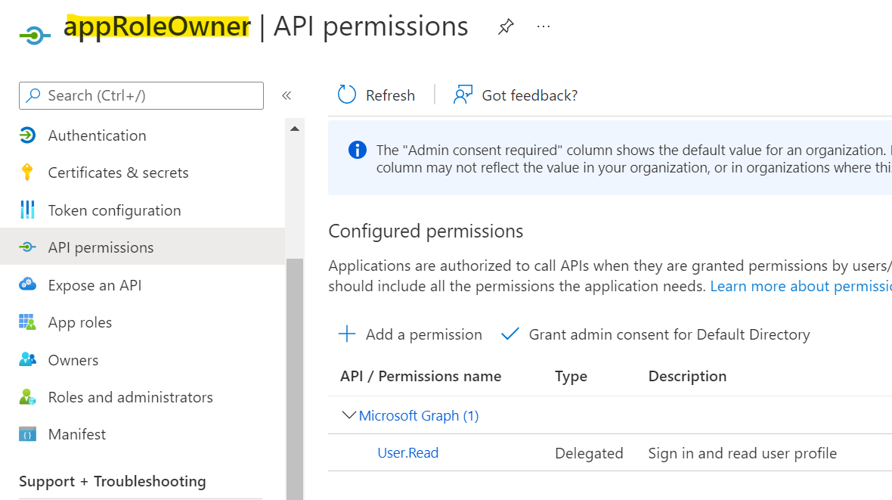Click the Refresh button label
The width and height of the screenshot is (892, 500).
point(390,95)
